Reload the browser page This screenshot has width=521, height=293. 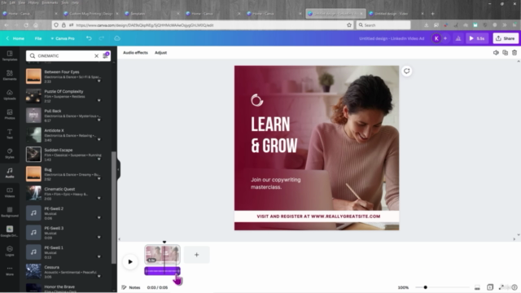[26, 25]
